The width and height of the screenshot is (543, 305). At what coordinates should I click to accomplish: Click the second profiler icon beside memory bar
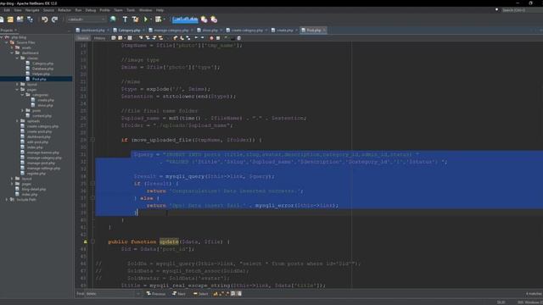click(x=214, y=19)
